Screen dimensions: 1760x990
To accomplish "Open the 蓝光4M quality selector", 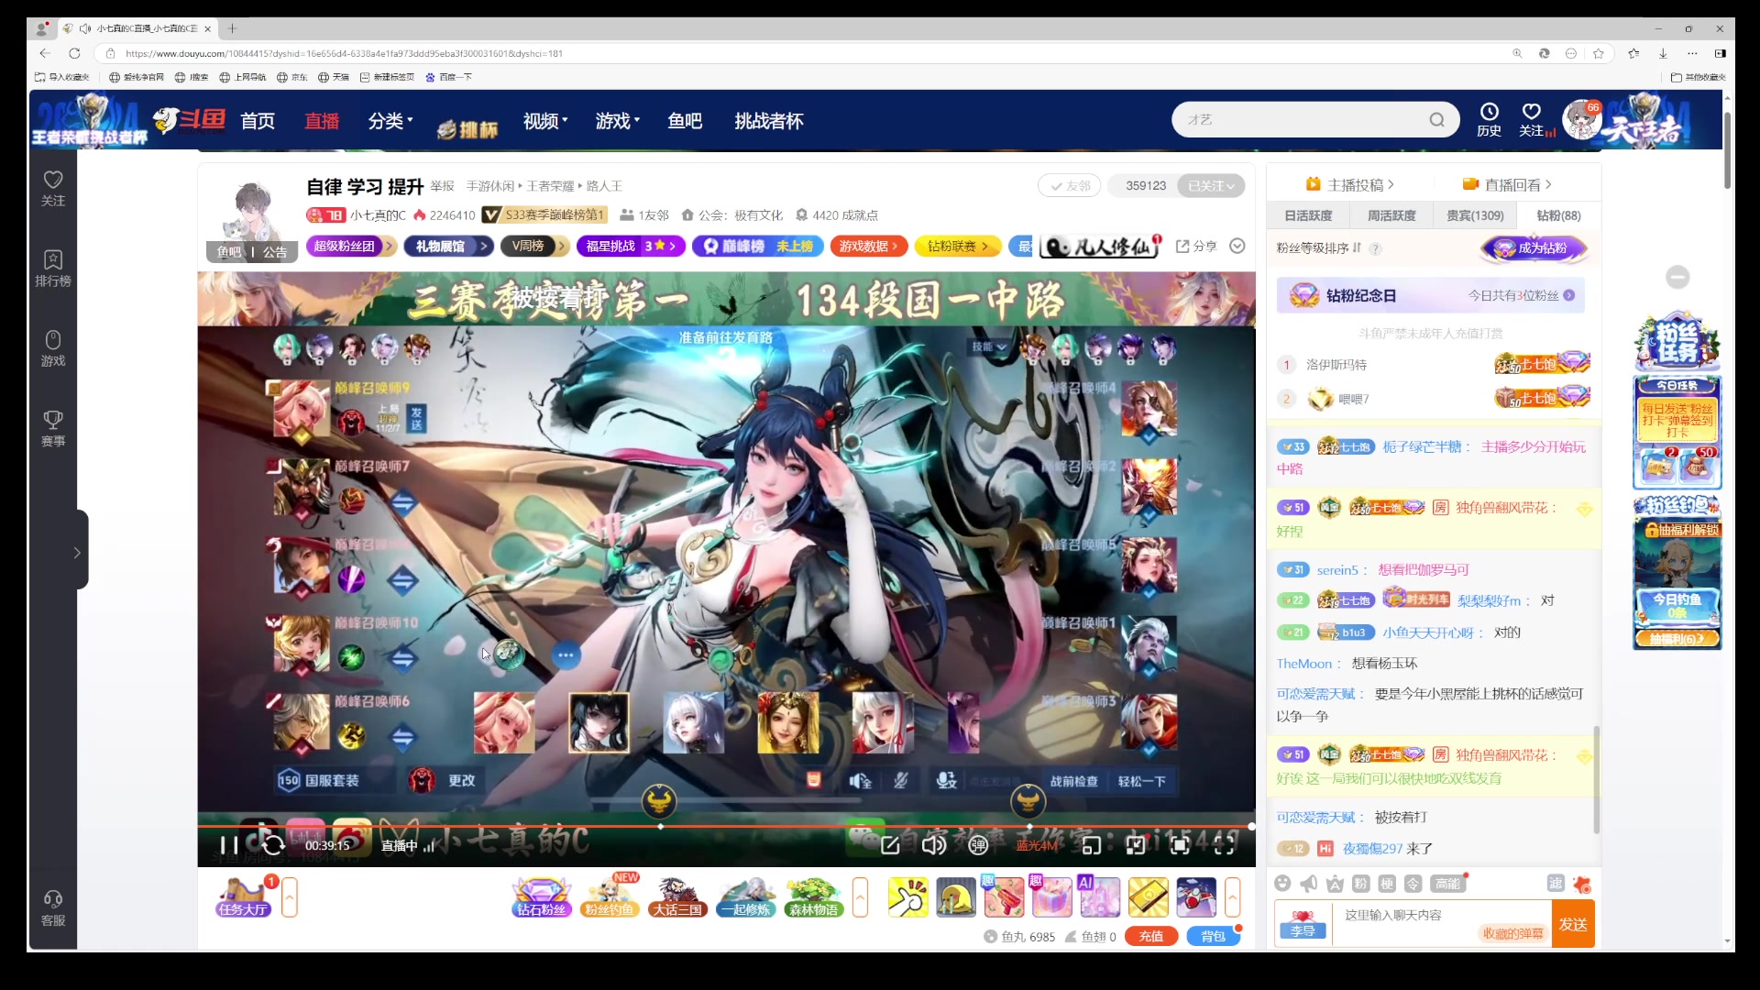I will click(1036, 845).
